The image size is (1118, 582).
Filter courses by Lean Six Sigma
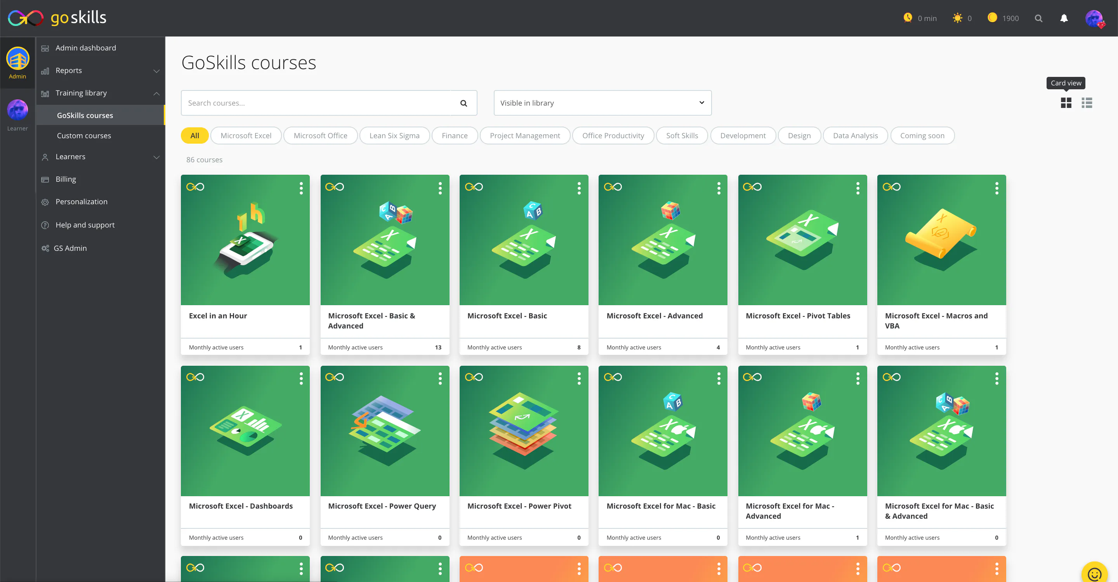tap(394, 136)
